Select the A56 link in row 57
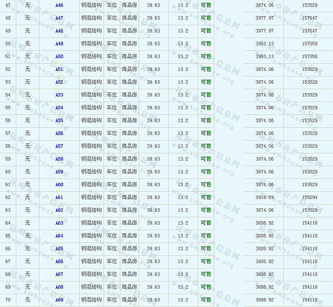The width and height of the screenshot is (333, 307). [59, 133]
